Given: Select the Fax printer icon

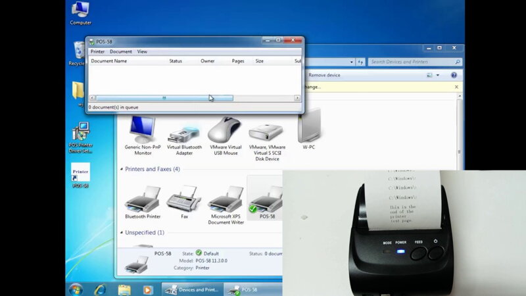Looking at the screenshot, I should coord(184,203).
